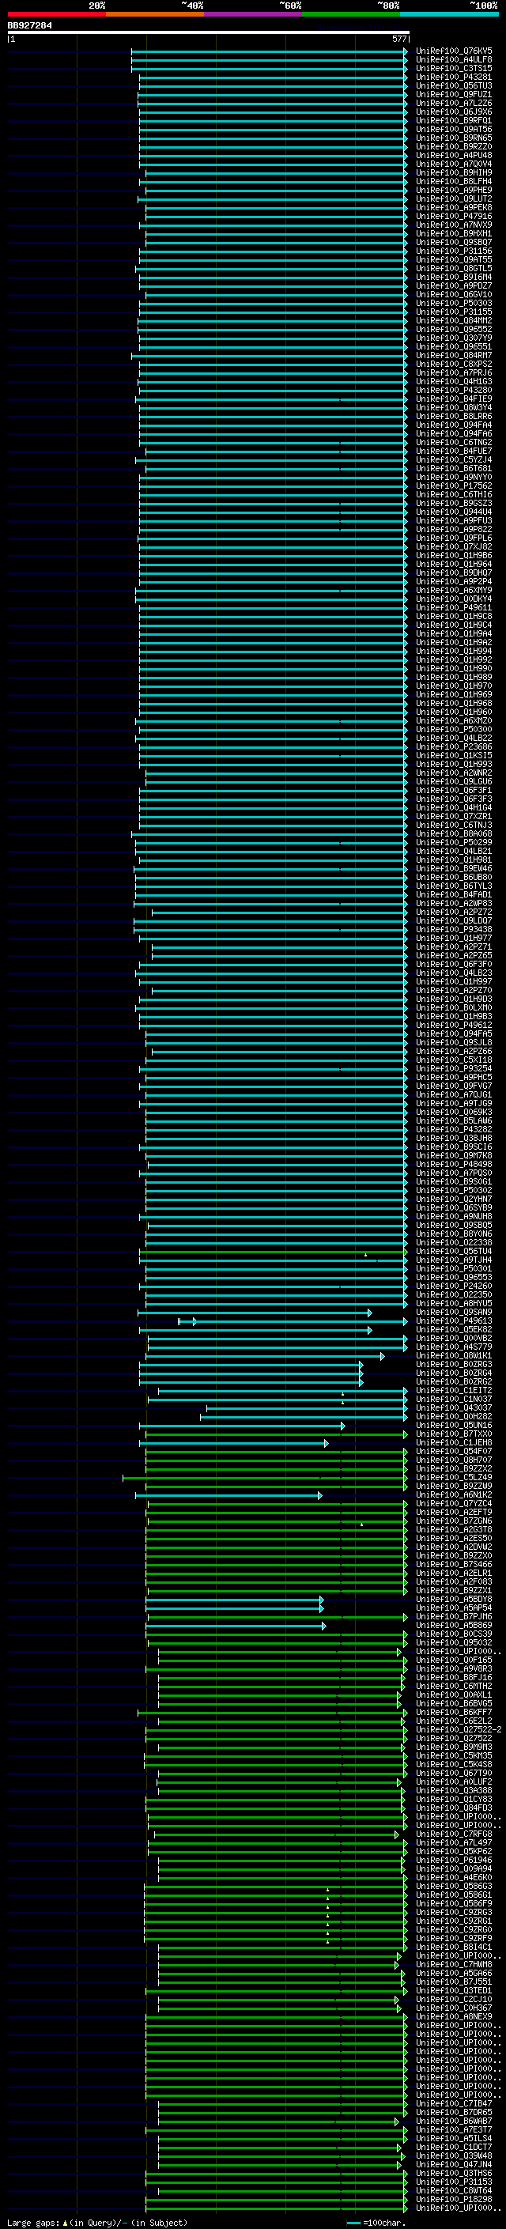
Task: Click hit label UniRef100_B9M9M3
Action: click(454, 1747)
